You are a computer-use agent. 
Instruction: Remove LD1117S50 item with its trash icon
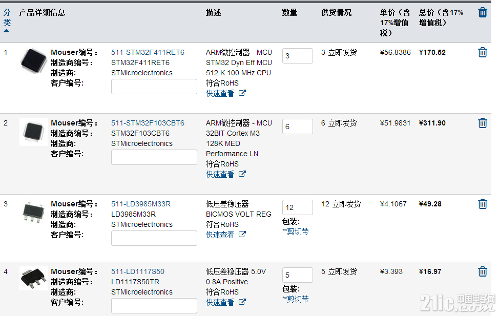[483, 271]
